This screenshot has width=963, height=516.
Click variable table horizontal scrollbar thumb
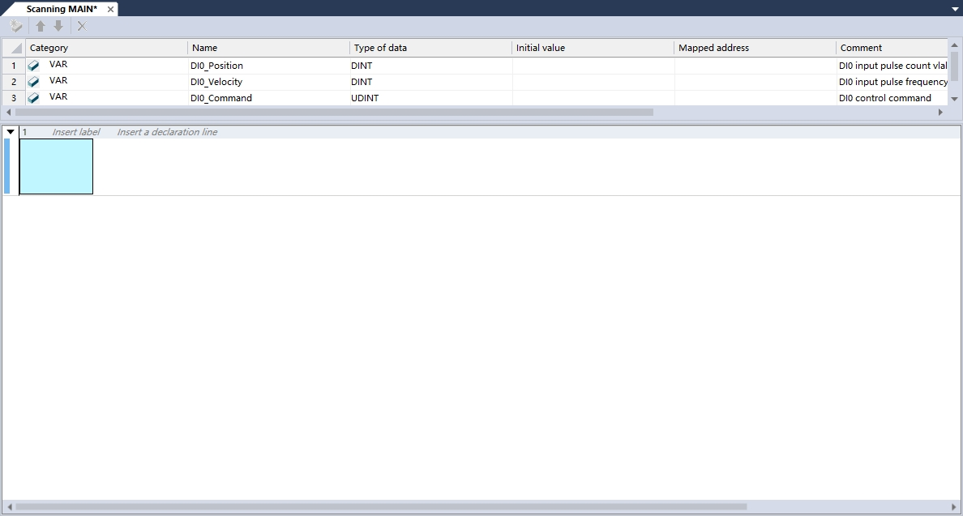pyautogui.click(x=334, y=113)
